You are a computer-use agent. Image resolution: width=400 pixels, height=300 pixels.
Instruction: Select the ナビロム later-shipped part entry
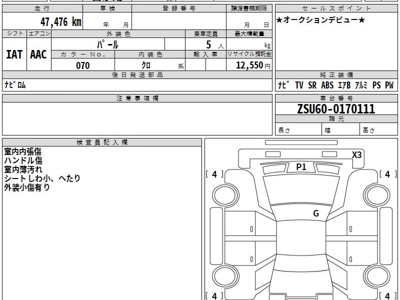click(x=15, y=85)
